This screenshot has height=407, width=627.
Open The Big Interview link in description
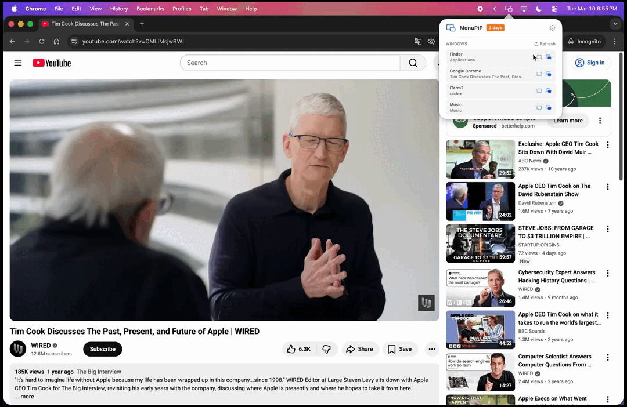click(x=99, y=372)
